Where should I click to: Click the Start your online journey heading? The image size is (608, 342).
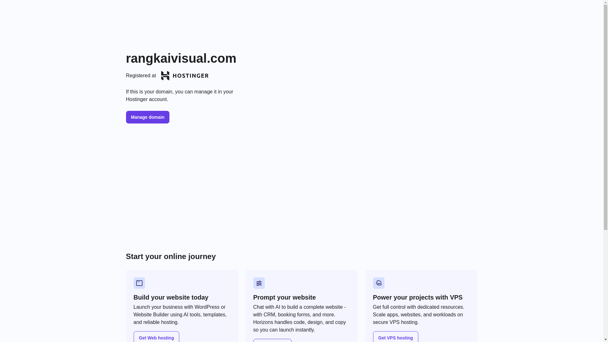(171, 256)
